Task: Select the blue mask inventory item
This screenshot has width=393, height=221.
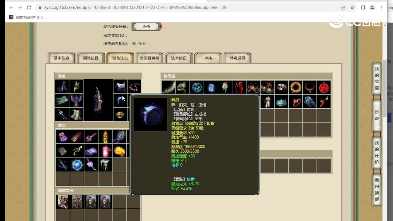Action: click(x=282, y=101)
